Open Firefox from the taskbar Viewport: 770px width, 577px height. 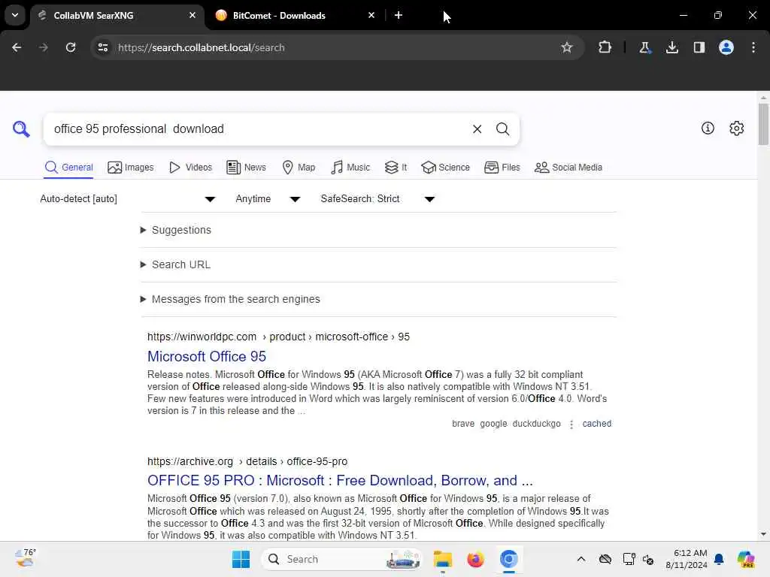coord(475,559)
